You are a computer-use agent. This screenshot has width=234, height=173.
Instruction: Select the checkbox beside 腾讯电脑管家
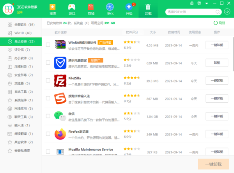[48, 62]
